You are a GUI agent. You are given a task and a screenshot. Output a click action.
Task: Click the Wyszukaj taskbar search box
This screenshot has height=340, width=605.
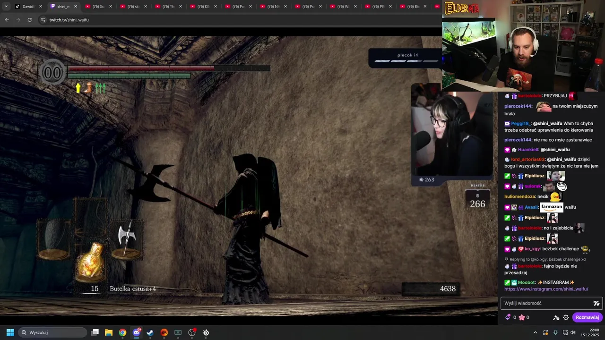(x=52, y=332)
